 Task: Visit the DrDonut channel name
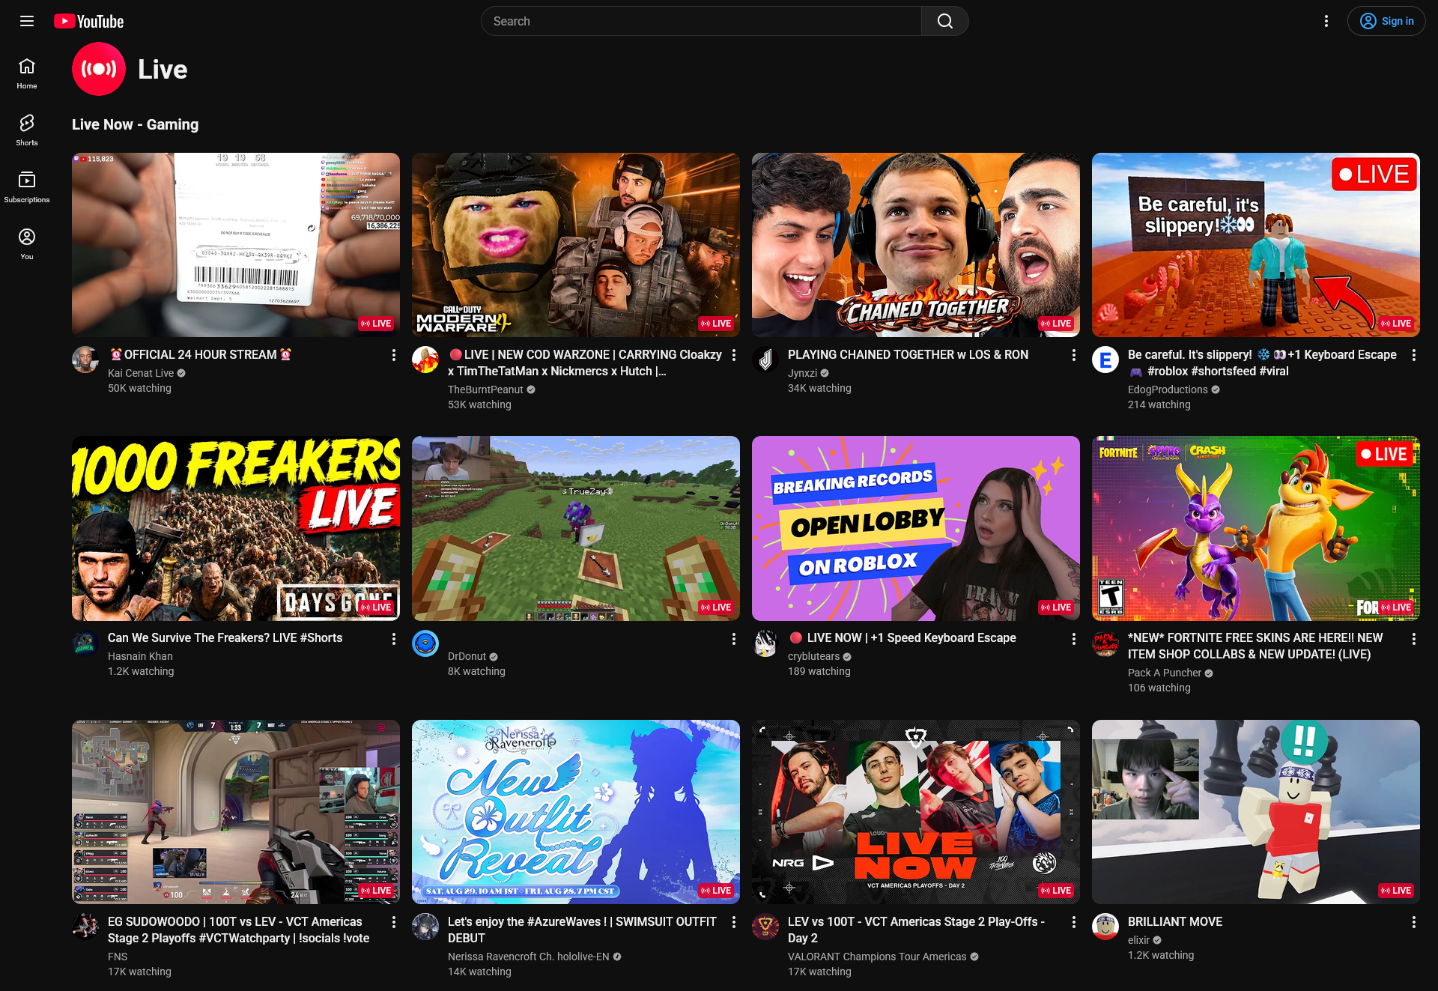pos(467,656)
